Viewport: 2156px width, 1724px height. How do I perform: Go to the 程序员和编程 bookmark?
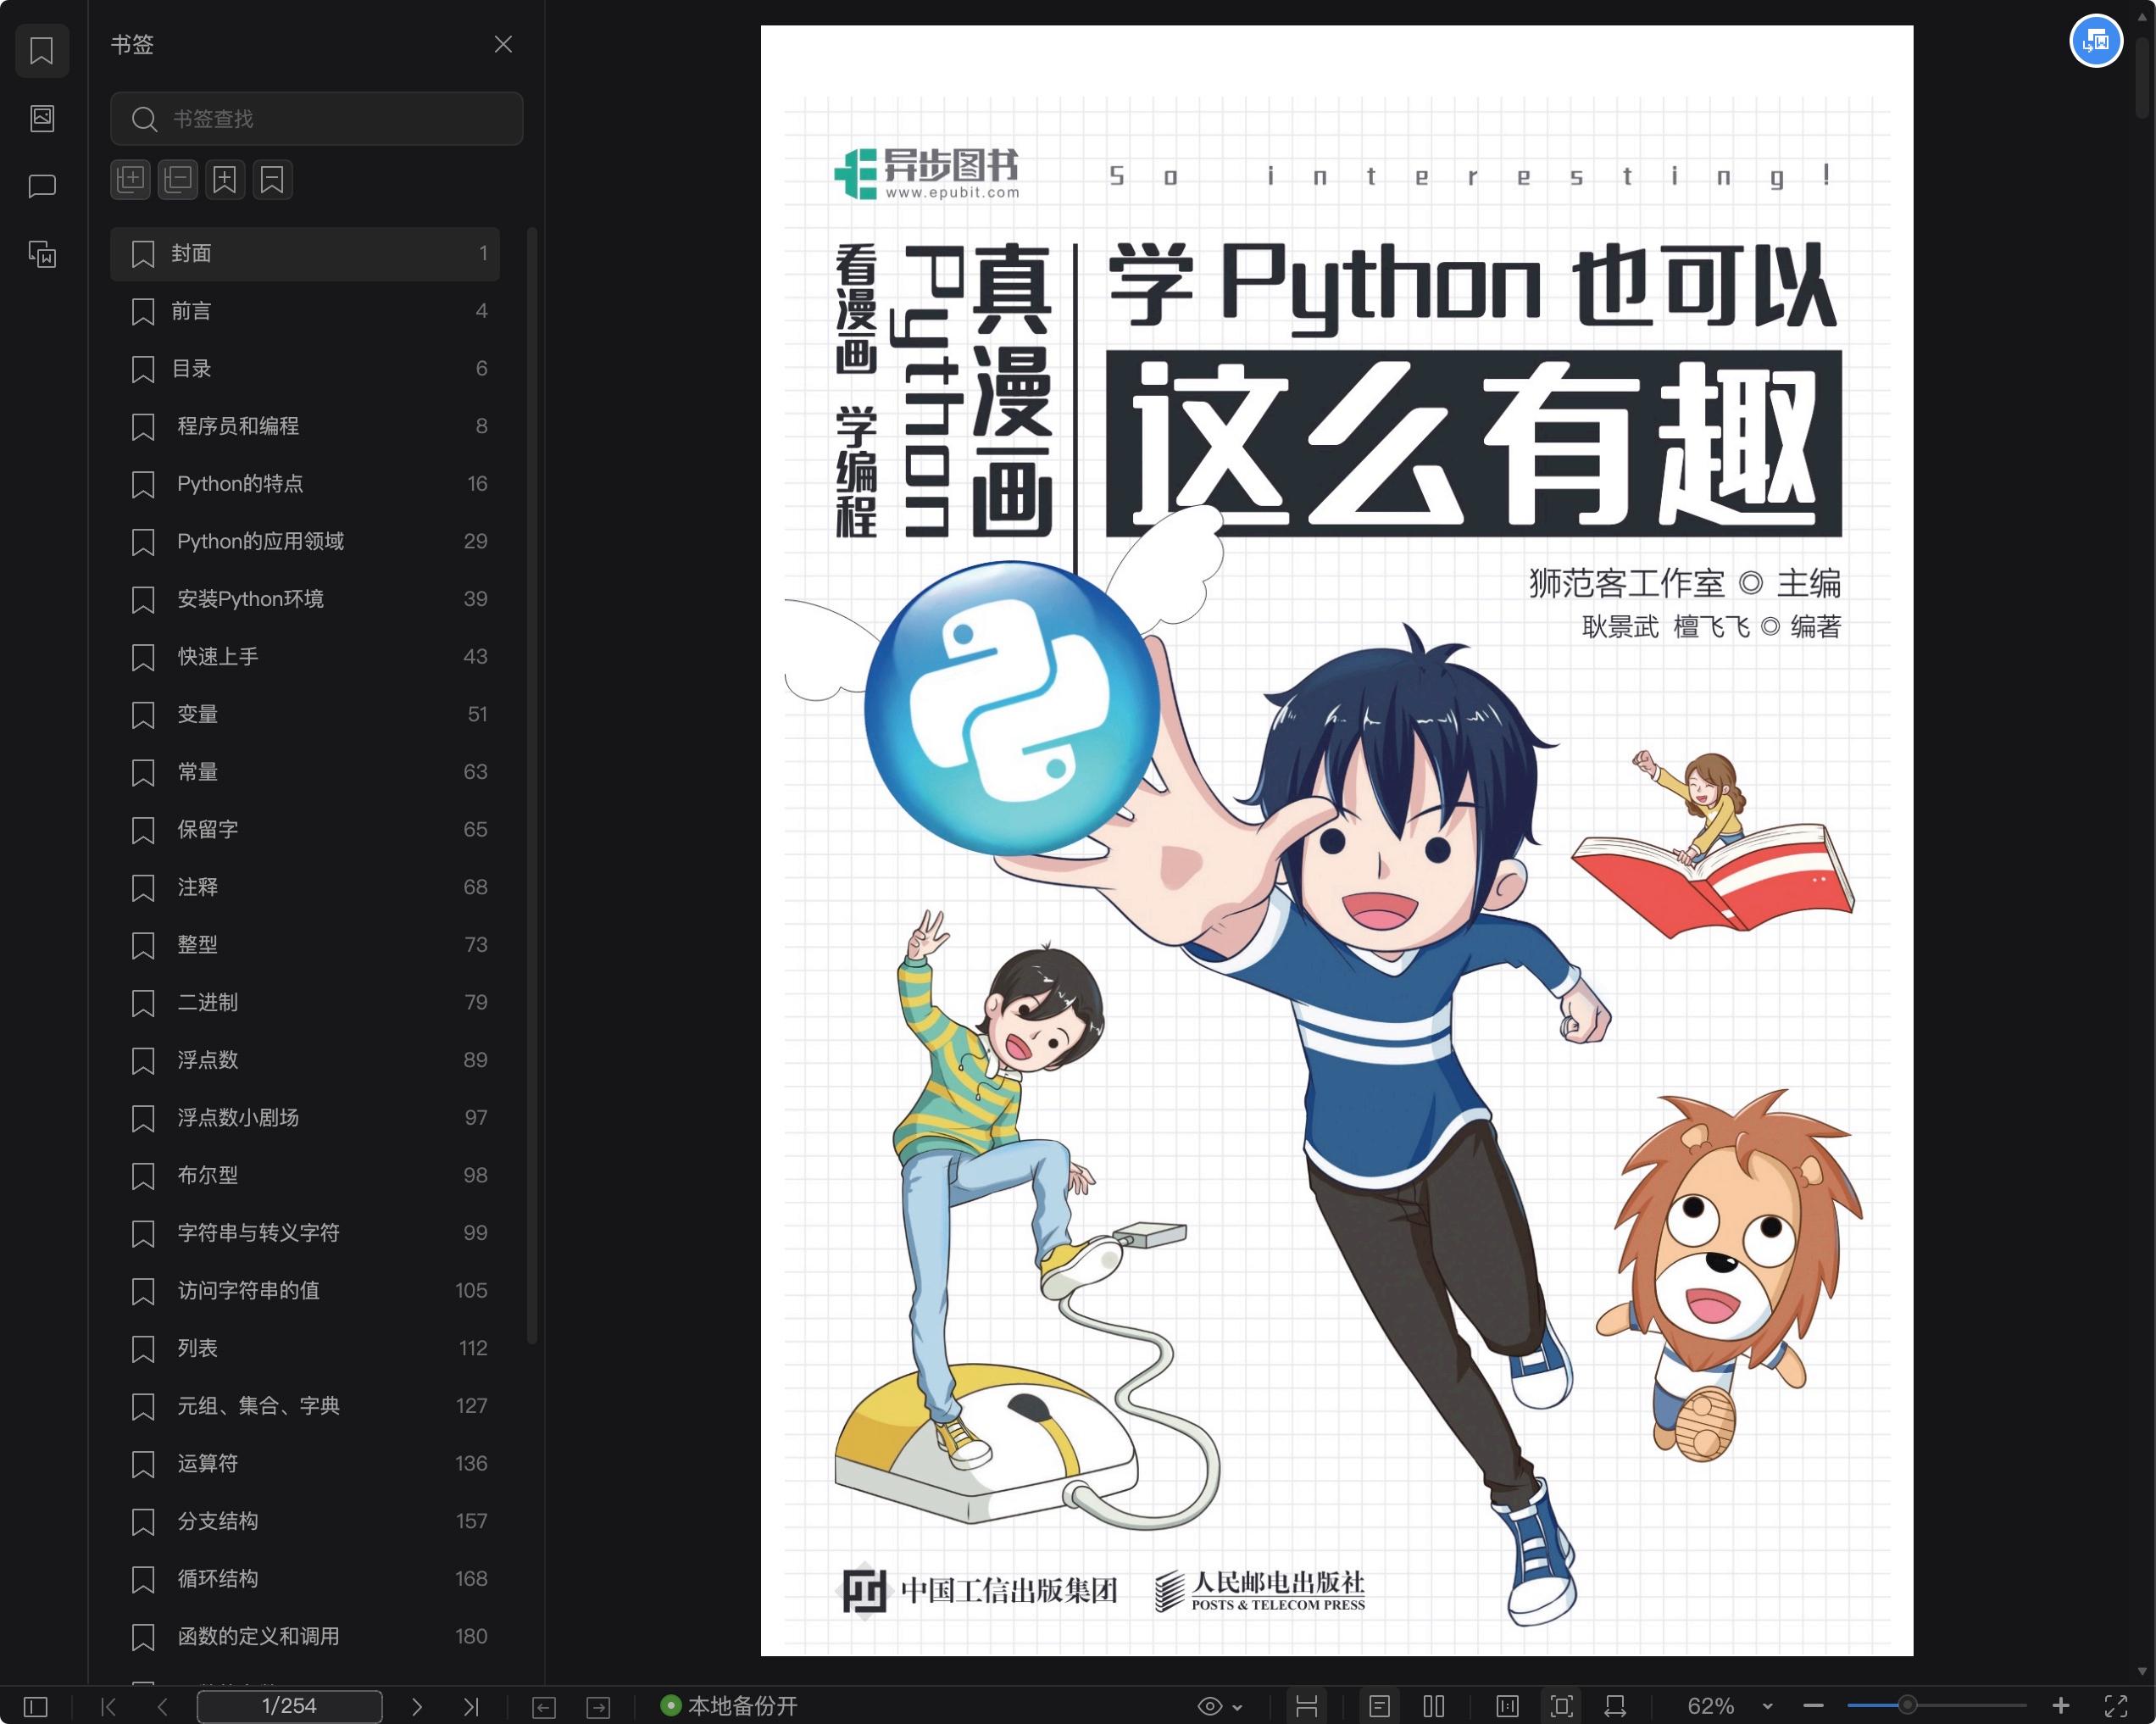(305, 426)
